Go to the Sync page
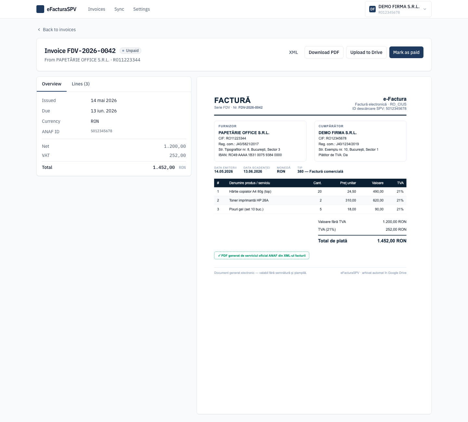The width and height of the screenshot is (468, 422). click(x=119, y=9)
